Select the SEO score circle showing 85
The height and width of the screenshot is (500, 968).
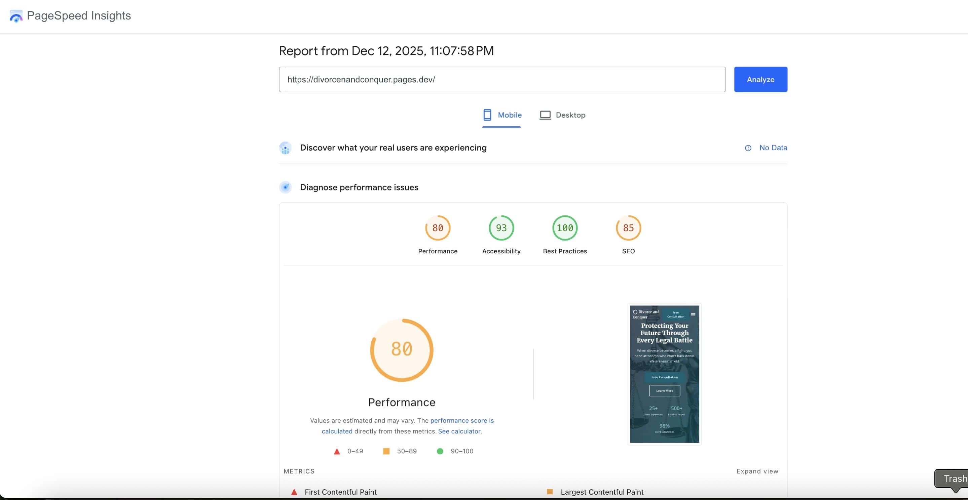point(628,228)
